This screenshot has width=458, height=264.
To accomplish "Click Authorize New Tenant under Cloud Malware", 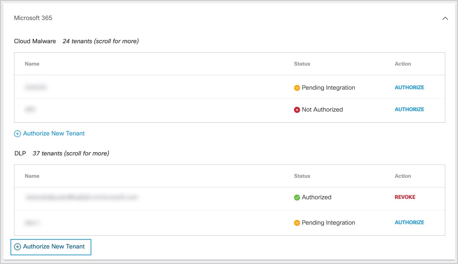I will [49, 133].
